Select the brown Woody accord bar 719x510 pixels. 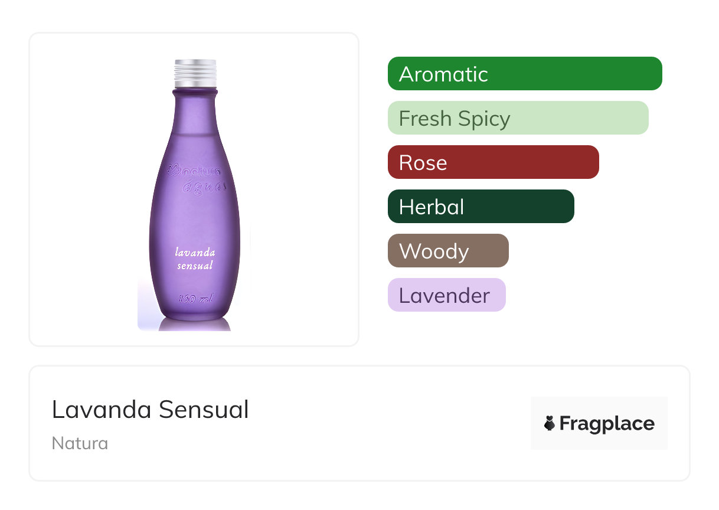[447, 251]
